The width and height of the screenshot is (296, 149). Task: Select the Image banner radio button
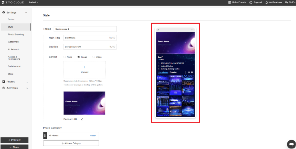pos(79,57)
